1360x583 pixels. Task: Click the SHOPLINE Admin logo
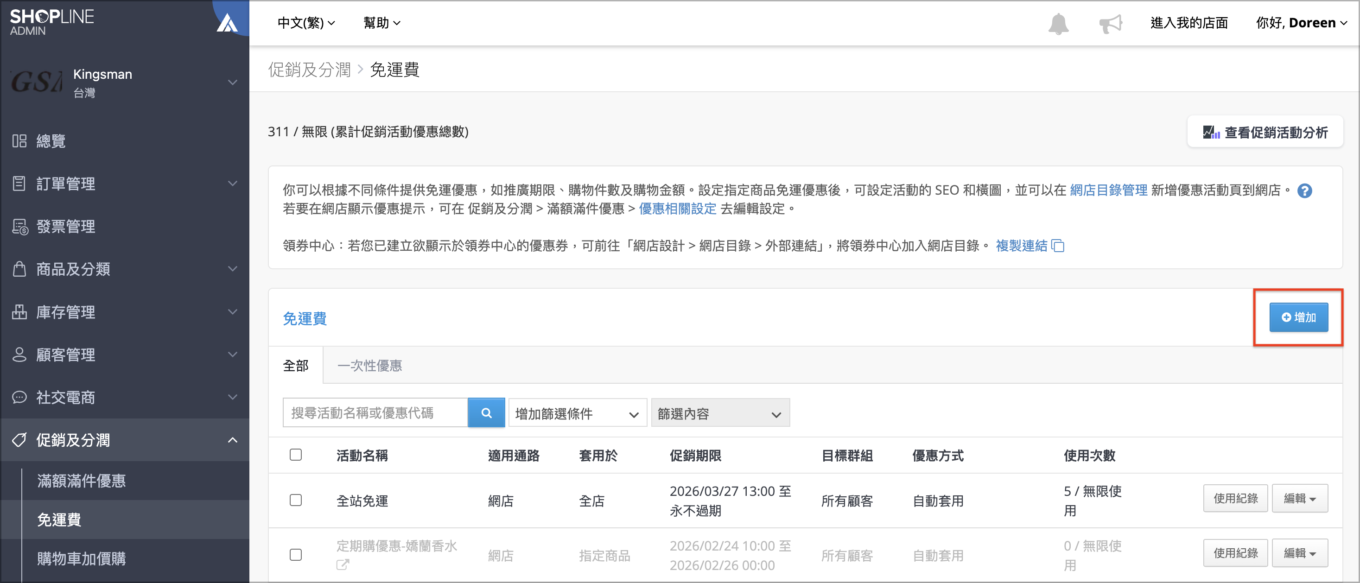[x=52, y=22]
